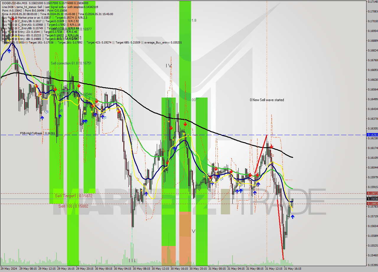
Task: Select the 0.15395 price axis value
Action: [373, 265]
